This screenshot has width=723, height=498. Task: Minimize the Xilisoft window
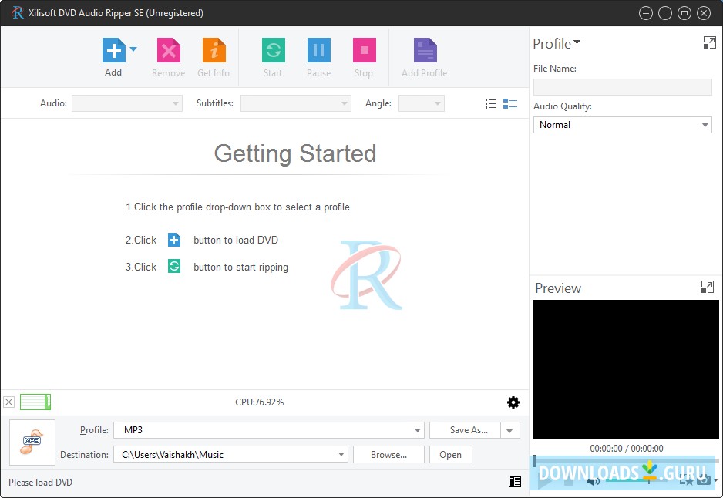(x=665, y=13)
